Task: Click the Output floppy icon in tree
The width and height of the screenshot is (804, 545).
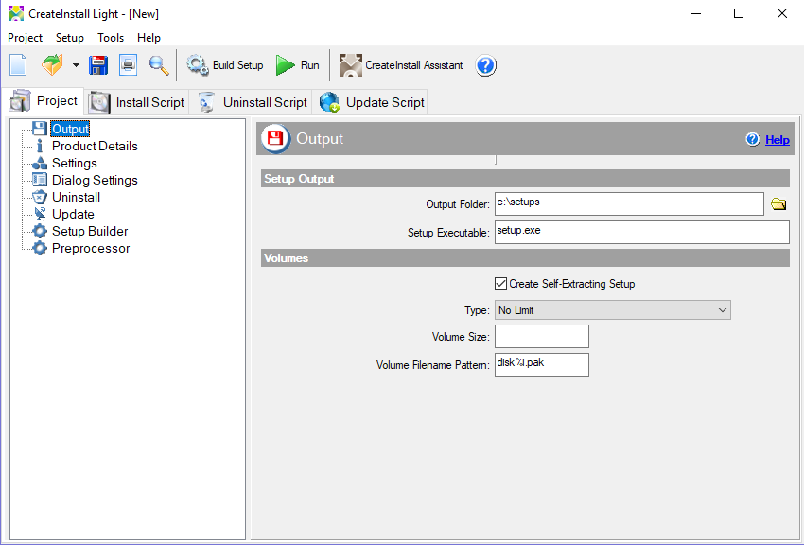Action: tap(40, 129)
